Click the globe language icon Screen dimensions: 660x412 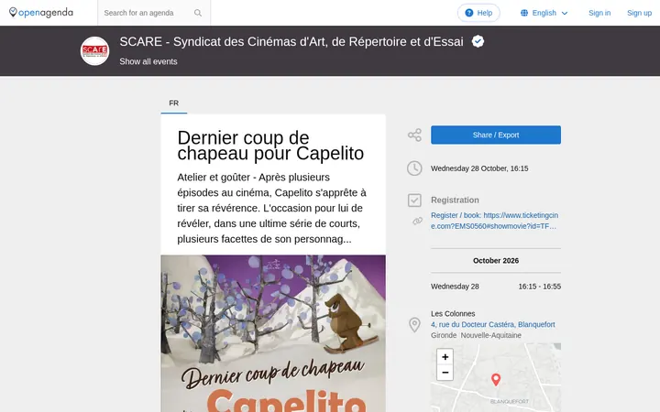click(x=524, y=13)
